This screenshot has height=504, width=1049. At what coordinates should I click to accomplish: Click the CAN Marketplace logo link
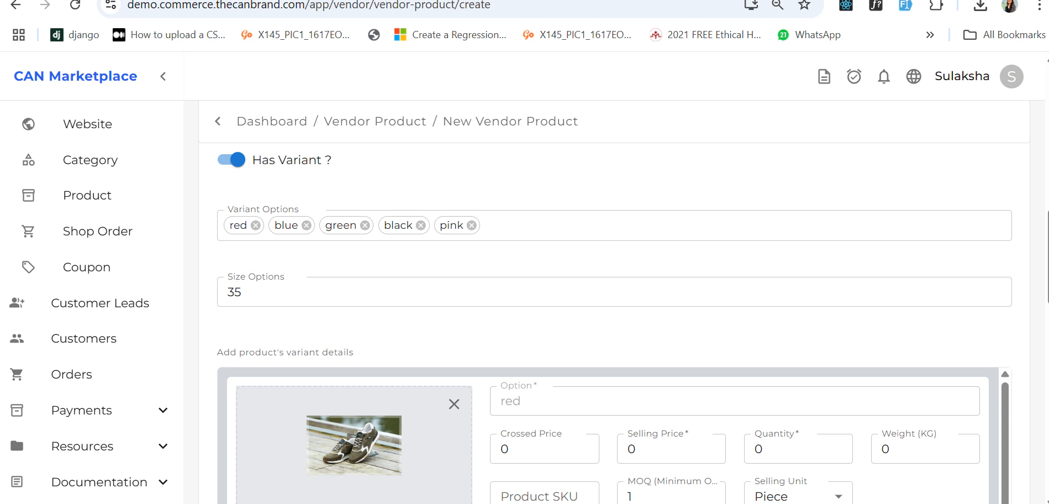pos(76,76)
